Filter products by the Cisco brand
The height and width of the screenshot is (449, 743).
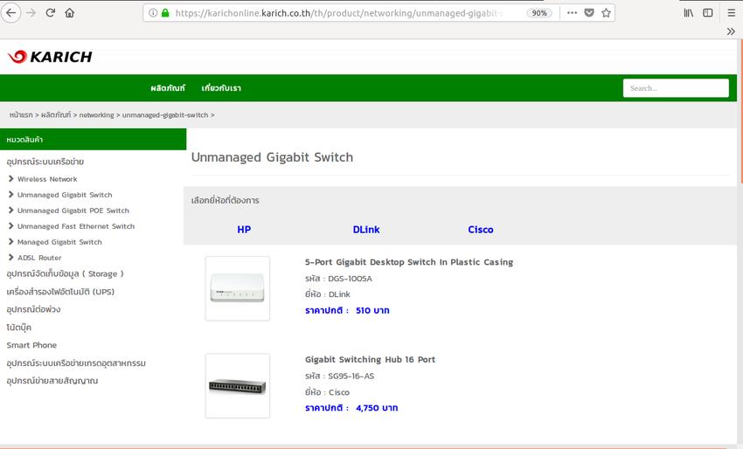click(x=481, y=230)
